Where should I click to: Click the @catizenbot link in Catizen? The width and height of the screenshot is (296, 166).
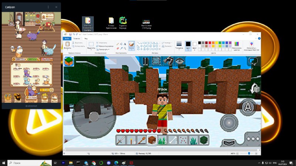[31, 106]
